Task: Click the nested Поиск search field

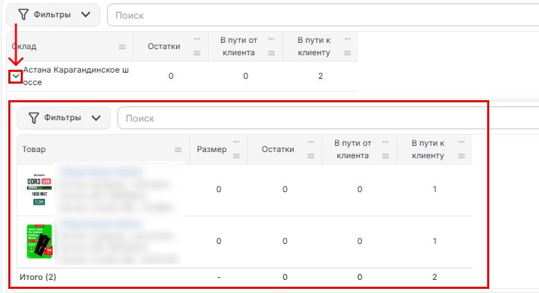Action: pyautogui.click(x=328, y=118)
